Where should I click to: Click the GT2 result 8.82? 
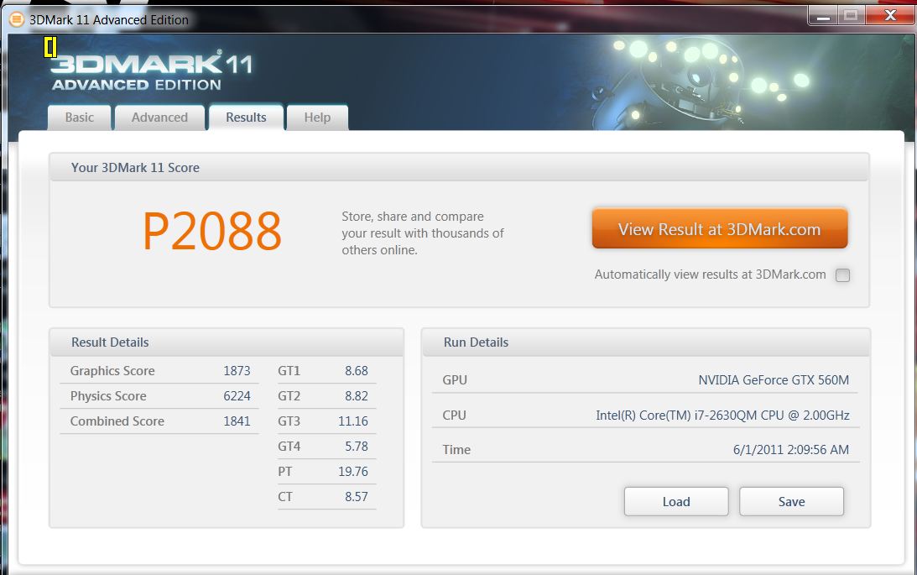tap(357, 396)
